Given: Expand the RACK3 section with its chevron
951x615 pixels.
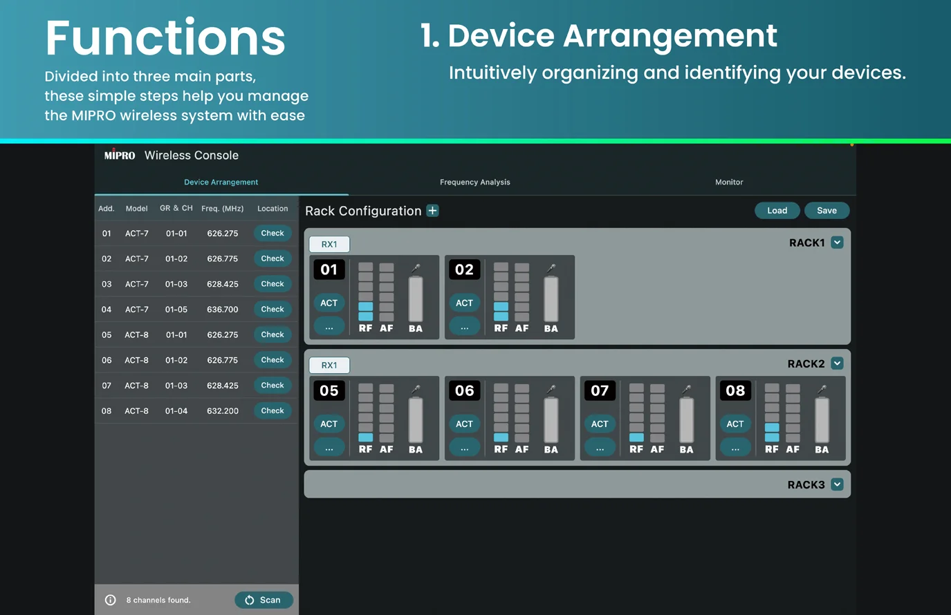Looking at the screenshot, I should (x=837, y=484).
